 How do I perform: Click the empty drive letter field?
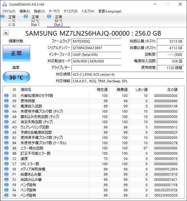[96, 68]
